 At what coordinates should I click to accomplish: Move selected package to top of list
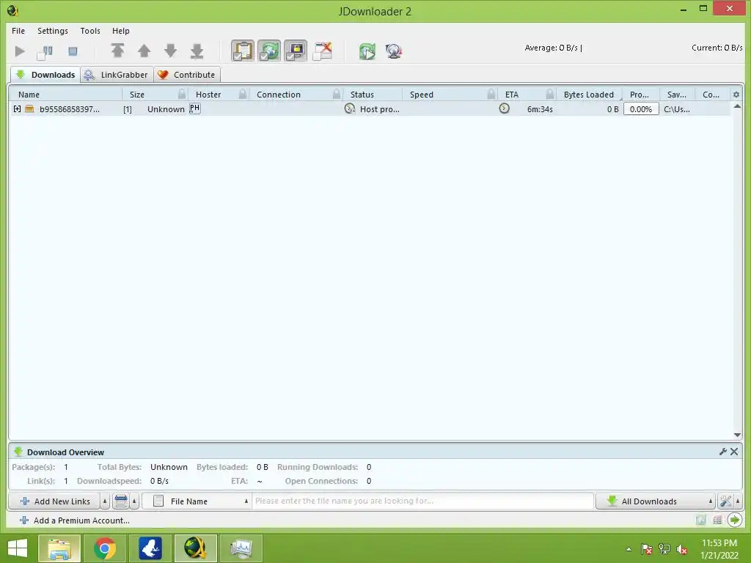pyautogui.click(x=117, y=51)
